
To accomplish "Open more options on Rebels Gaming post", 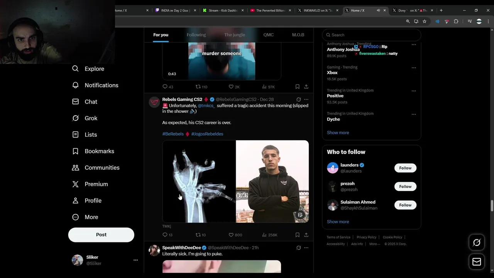I will click(306, 99).
